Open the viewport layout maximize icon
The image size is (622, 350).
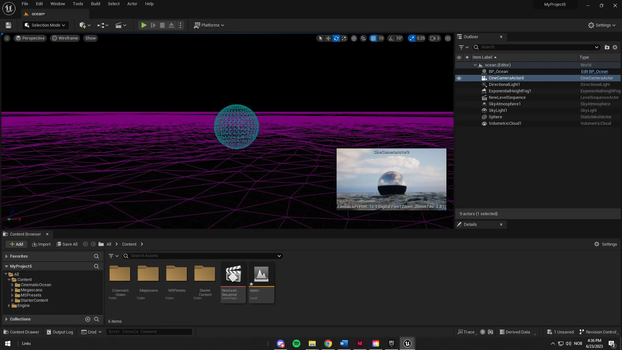(448, 38)
